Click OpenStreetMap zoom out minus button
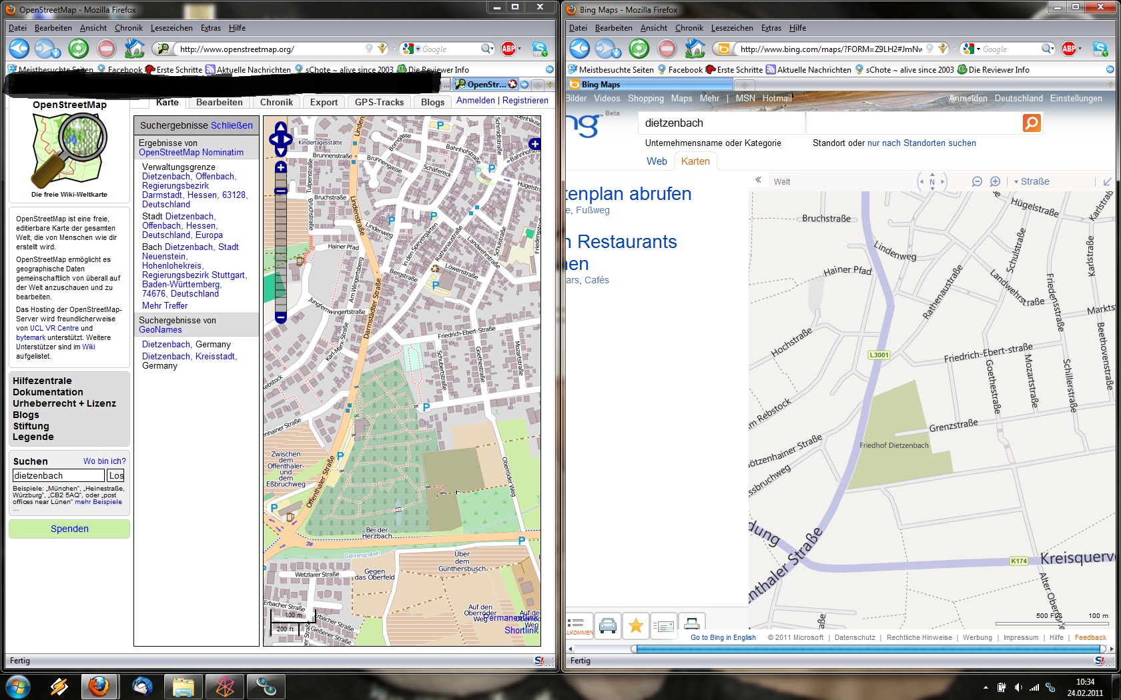The image size is (1121, 700). coord(281,318)
